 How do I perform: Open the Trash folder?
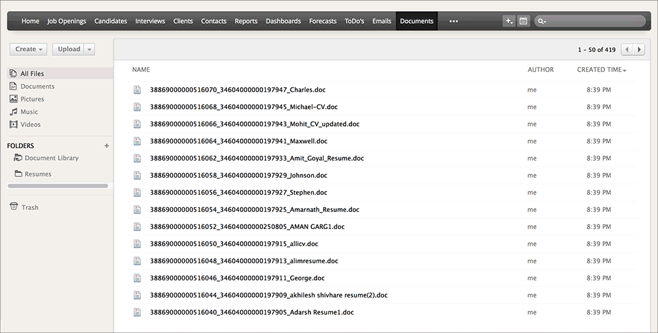pos(30,207)
